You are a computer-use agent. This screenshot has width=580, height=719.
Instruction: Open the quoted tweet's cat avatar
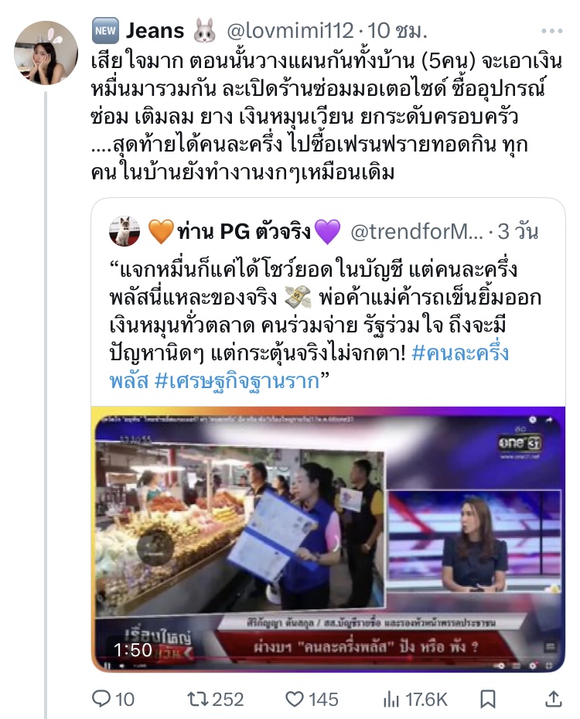[x=125, y=231]
